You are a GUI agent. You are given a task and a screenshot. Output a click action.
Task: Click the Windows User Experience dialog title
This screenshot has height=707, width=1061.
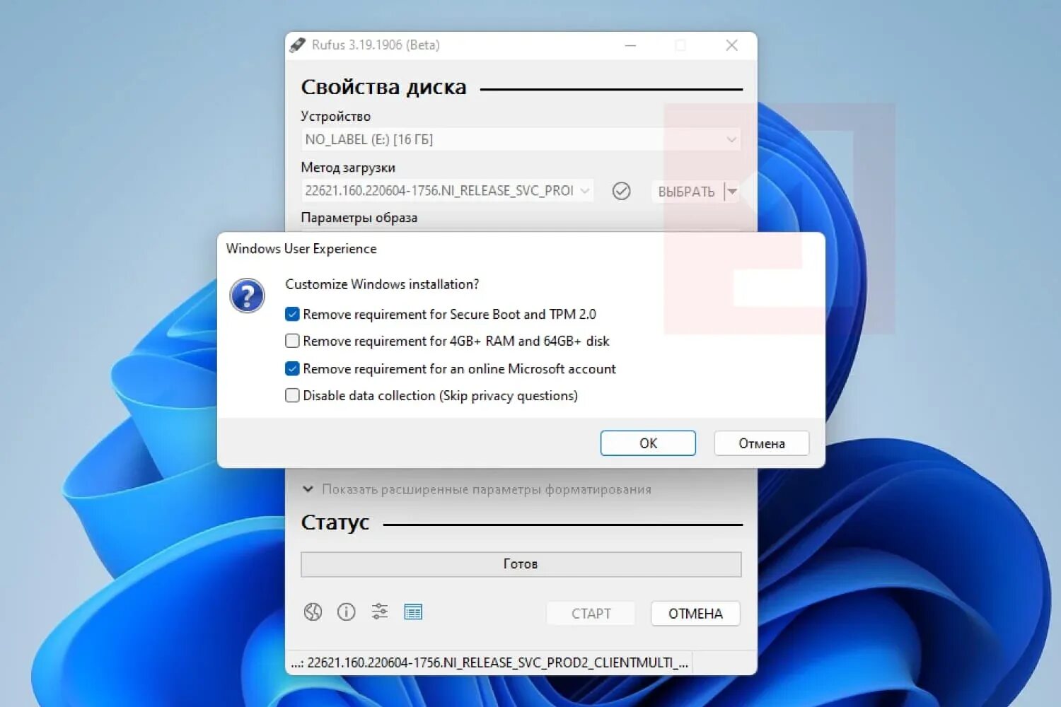pos(301,249)
